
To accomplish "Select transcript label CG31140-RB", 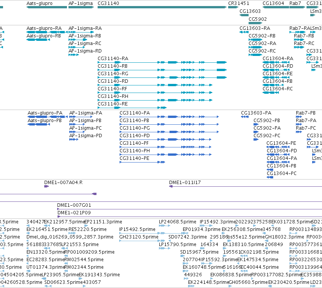I will pos(112,66).
